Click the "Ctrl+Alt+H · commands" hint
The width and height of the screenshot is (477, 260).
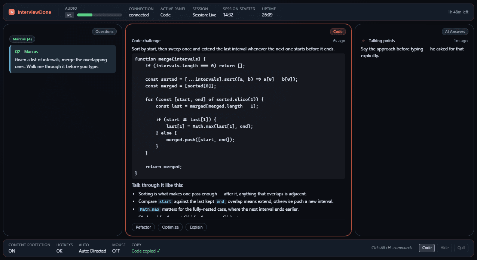click(x=392, y=248)
